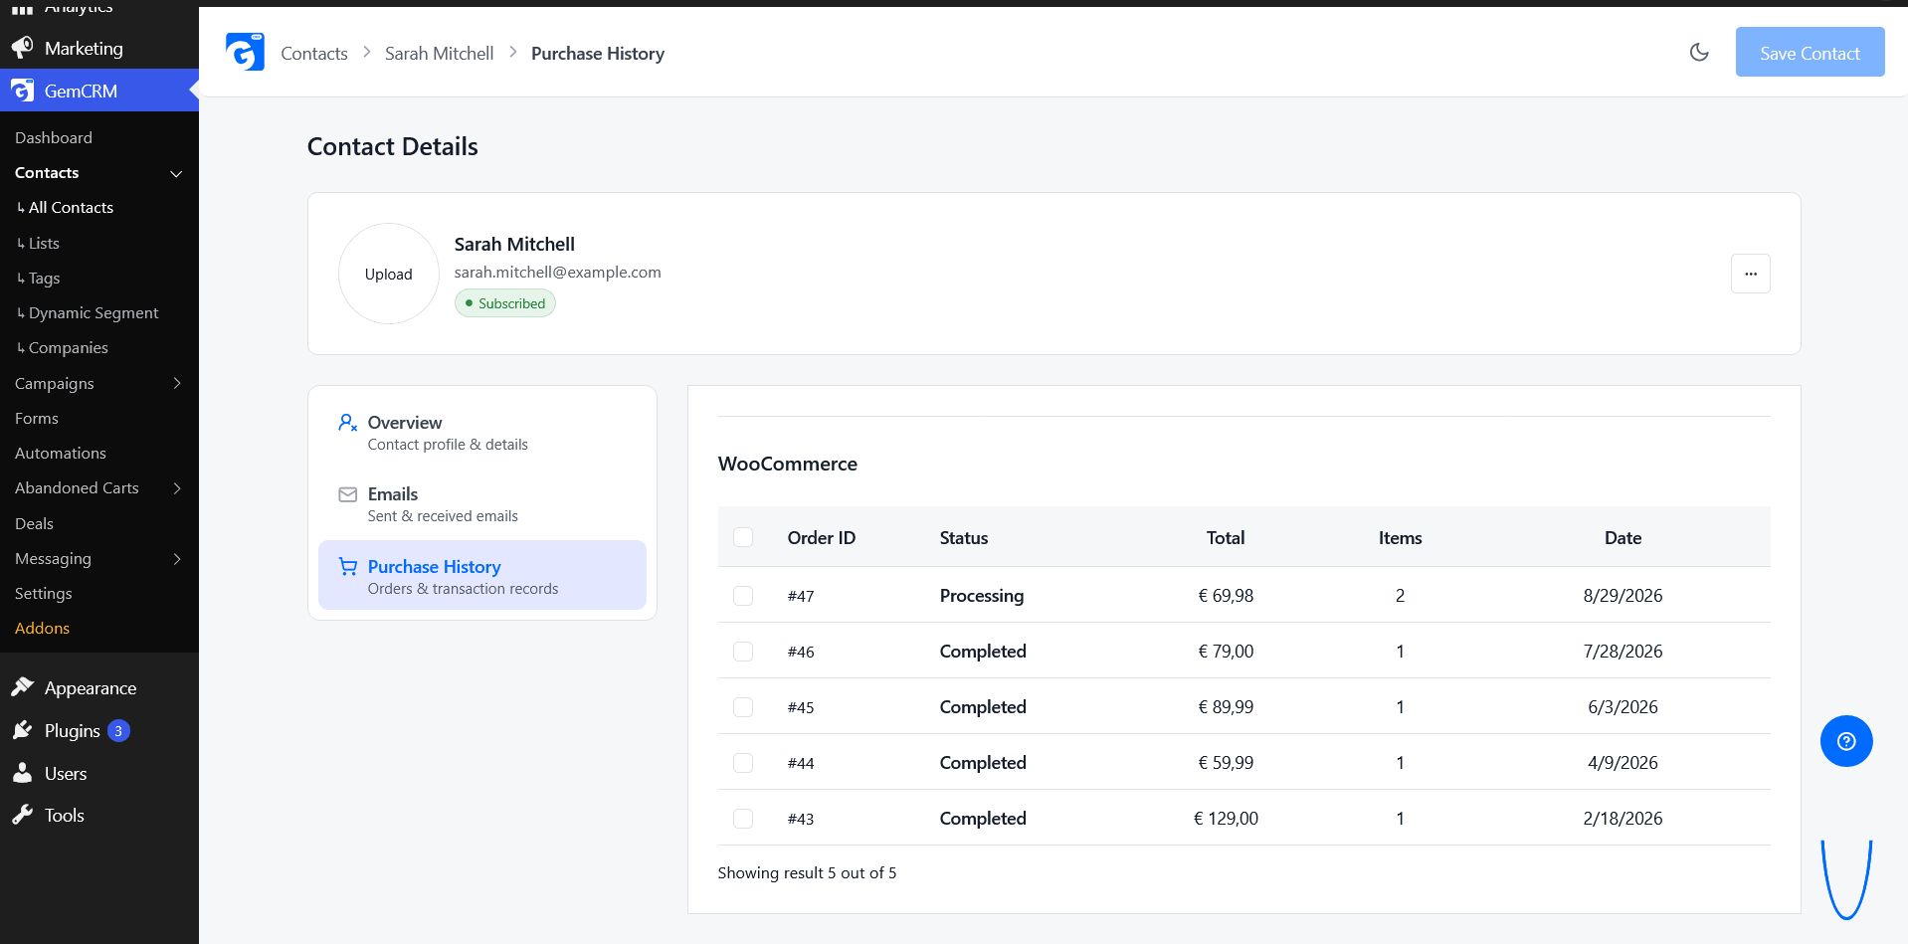Click the Appearance paintbrush icon
This screenshot has width=1908, height=944.
22,687
